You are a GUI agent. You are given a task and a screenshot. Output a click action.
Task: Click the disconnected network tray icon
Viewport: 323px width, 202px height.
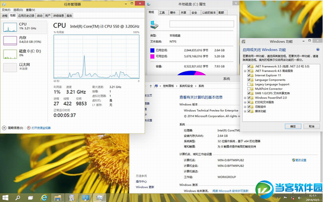(293, 198)
